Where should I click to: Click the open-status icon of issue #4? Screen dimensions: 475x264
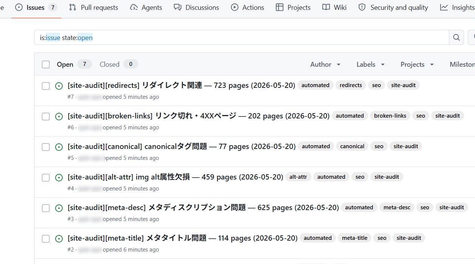click(x=59, y=178)
